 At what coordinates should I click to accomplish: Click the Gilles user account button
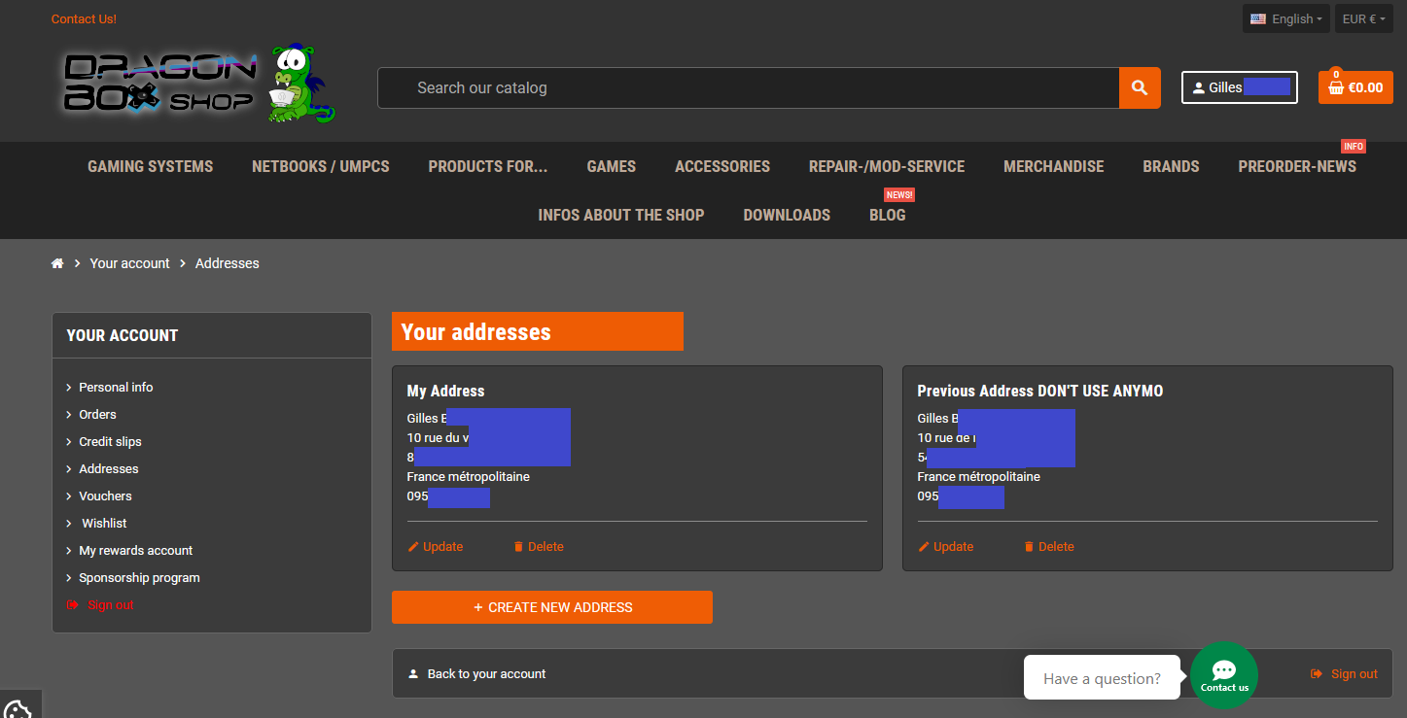pos(1239,87)
